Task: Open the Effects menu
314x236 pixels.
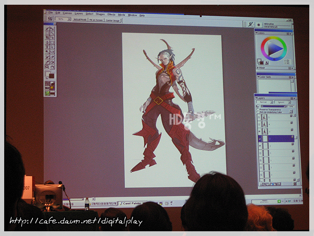Action: coord(111,15)
